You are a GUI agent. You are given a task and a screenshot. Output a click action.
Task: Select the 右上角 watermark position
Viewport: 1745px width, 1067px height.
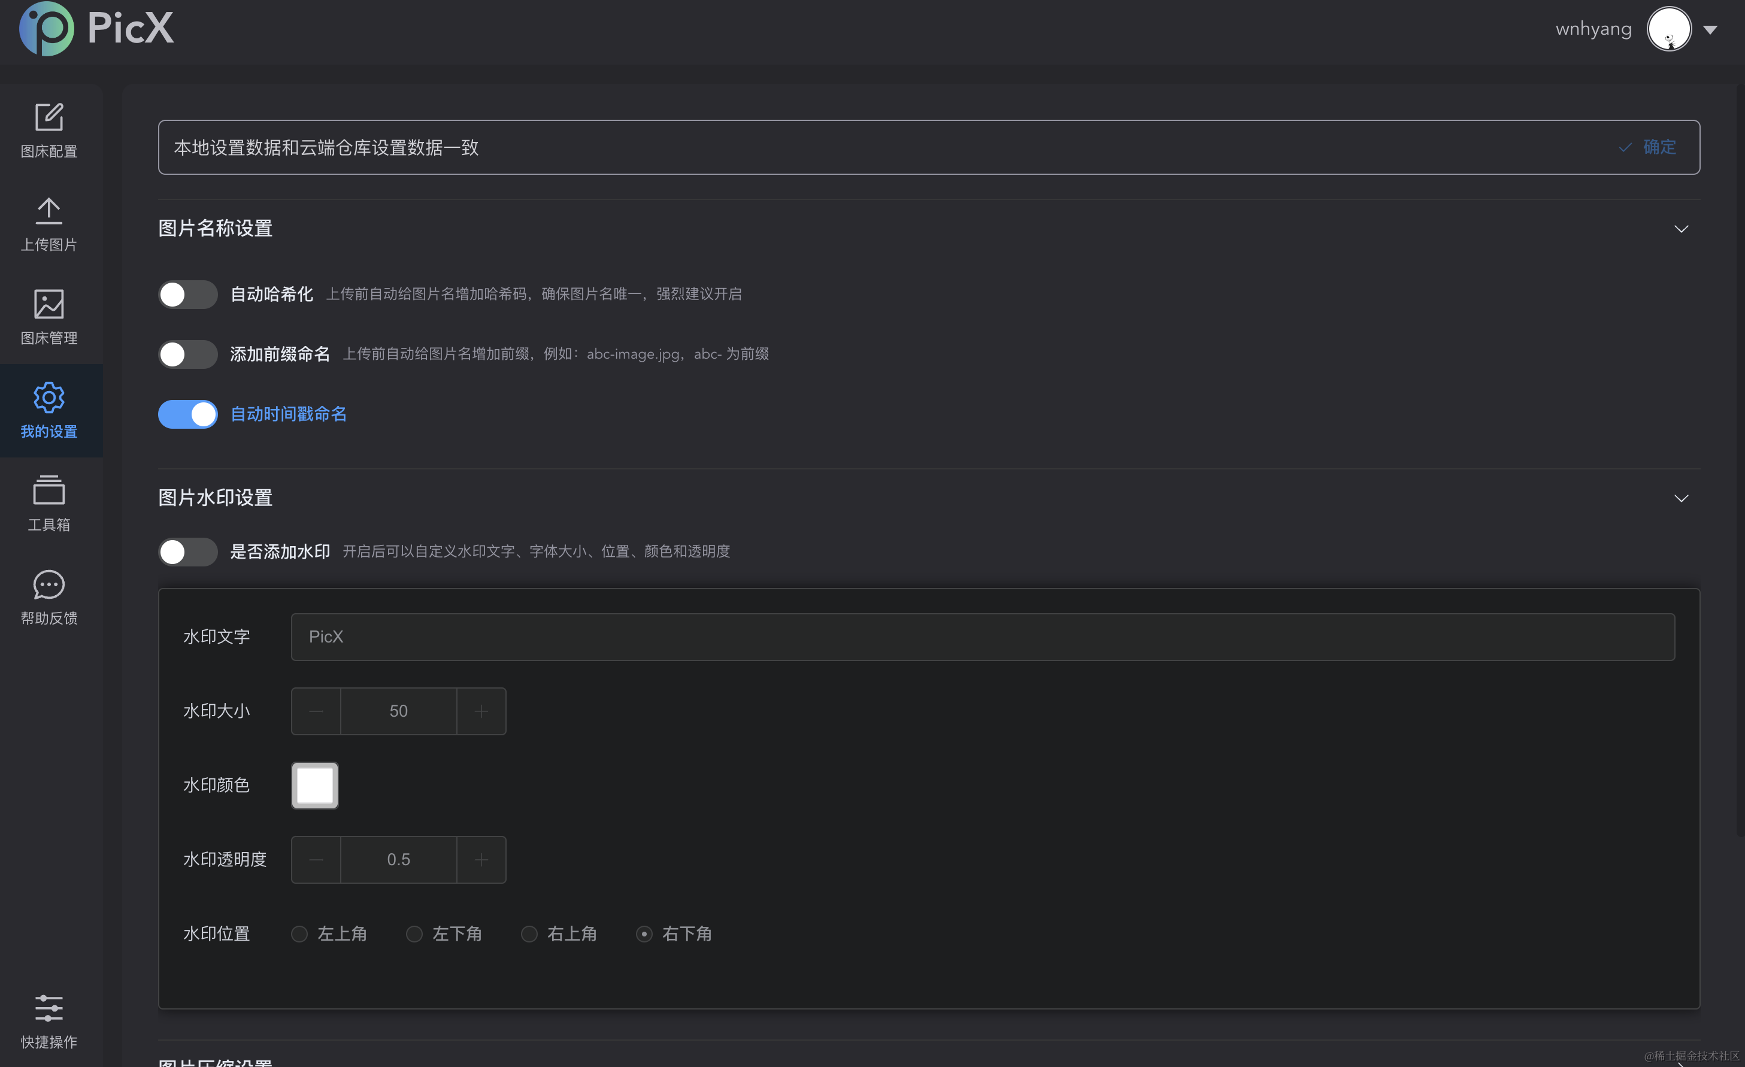click(x=529, y=934)
